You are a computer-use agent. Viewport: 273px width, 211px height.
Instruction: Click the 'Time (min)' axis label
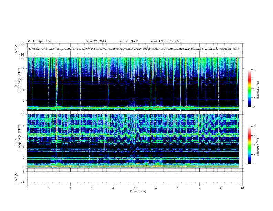click(x=138, y=191)
